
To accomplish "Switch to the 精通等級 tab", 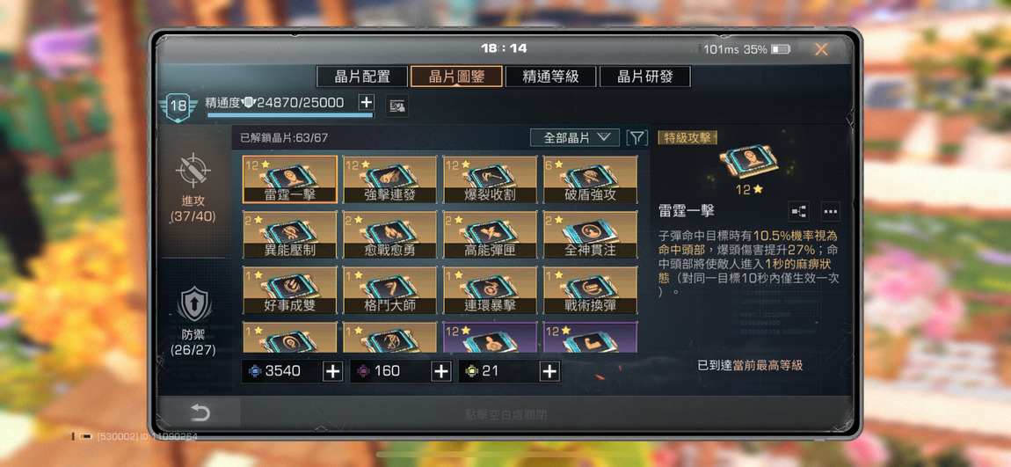I will pos(550,77).
